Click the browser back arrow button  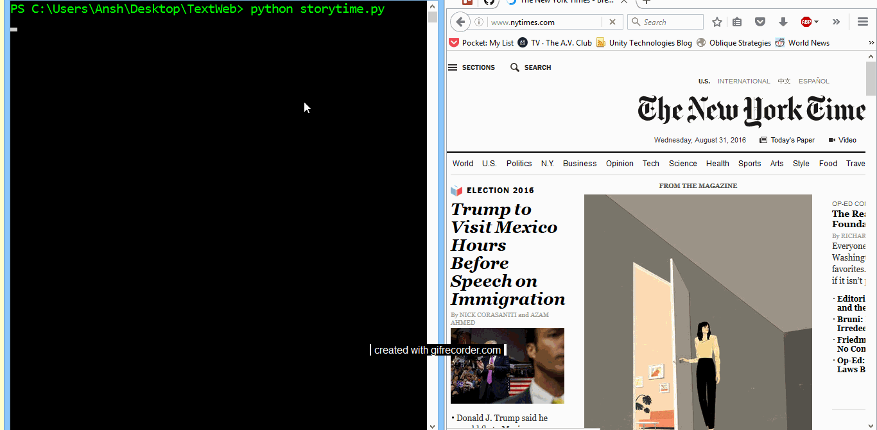460,22
